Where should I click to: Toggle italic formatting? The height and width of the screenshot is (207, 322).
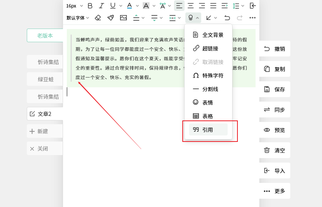(x=101, y=6)
